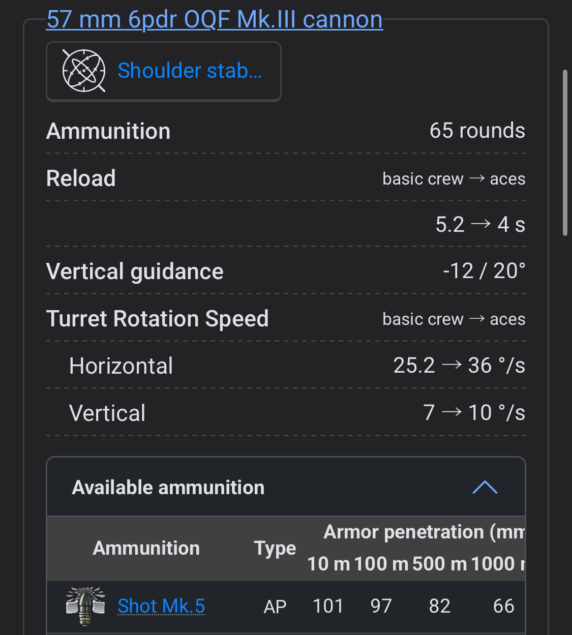Viewport: 572px width, 635px height.
Task: Click the 'Available ammunition' section header text
Action: tap(168, 488)
